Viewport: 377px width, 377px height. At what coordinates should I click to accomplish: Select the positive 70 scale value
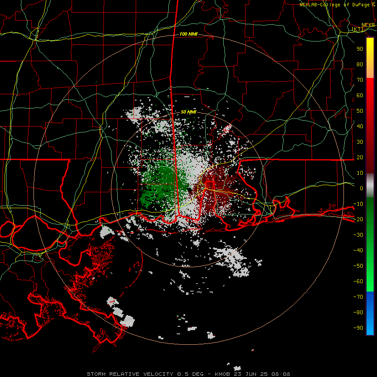(x=360, y=80)
